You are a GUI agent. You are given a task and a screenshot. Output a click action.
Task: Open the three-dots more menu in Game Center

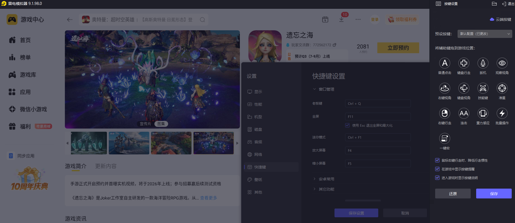point(358,19)
